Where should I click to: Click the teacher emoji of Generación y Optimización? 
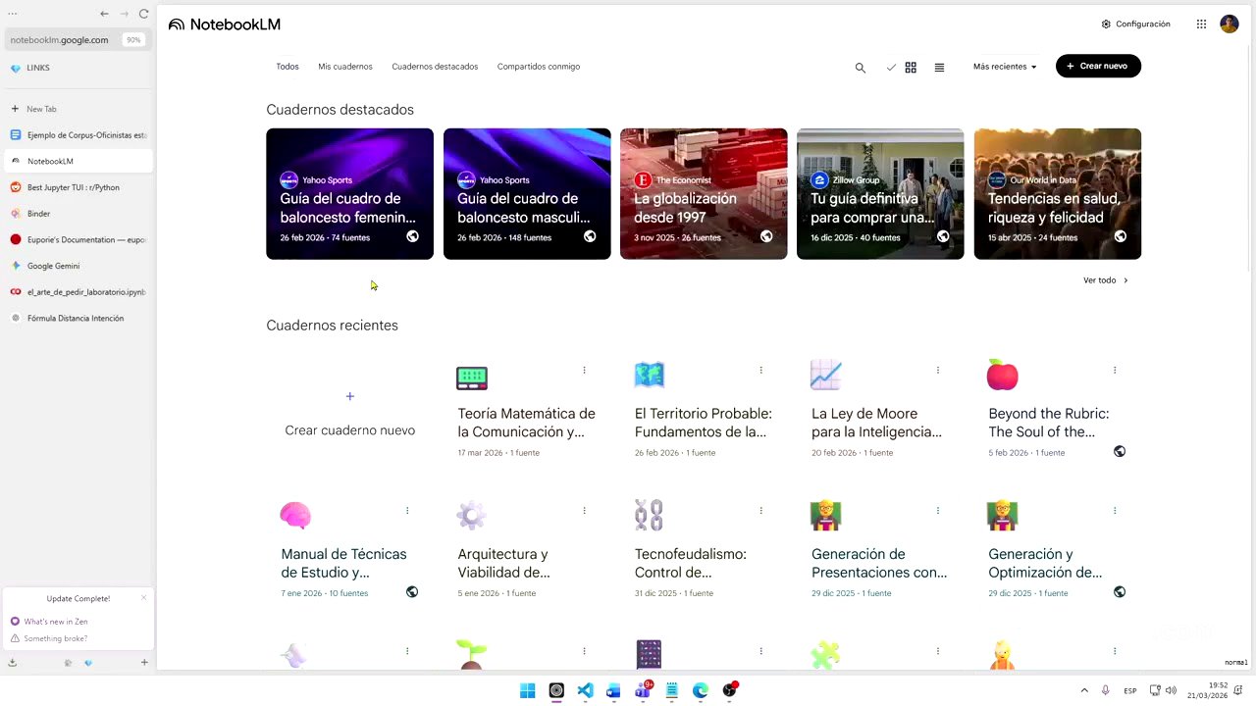(1003, 515)
